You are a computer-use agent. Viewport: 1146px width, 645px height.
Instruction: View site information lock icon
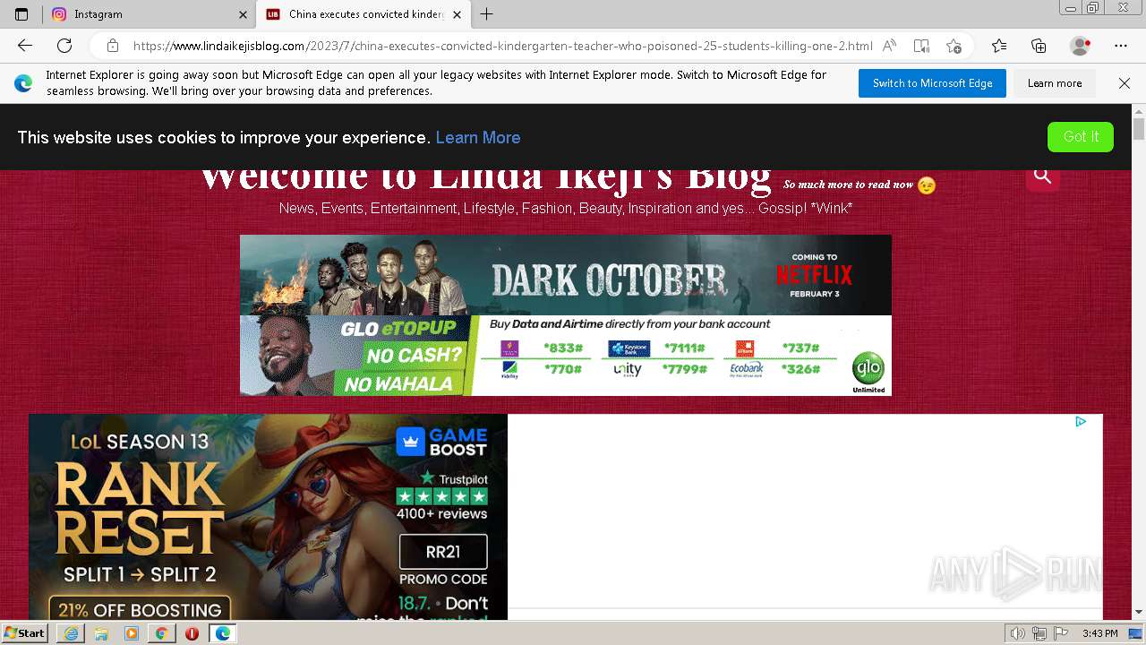tap(112, 46)
